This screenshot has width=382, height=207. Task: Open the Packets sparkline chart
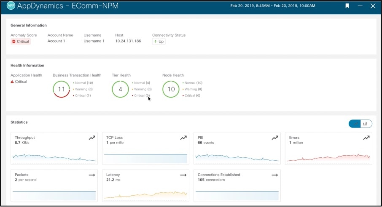point(54,196)
